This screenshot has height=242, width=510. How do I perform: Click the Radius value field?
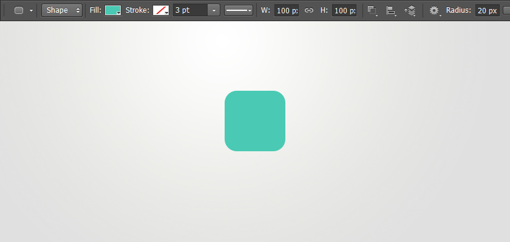tap(487, 10)
